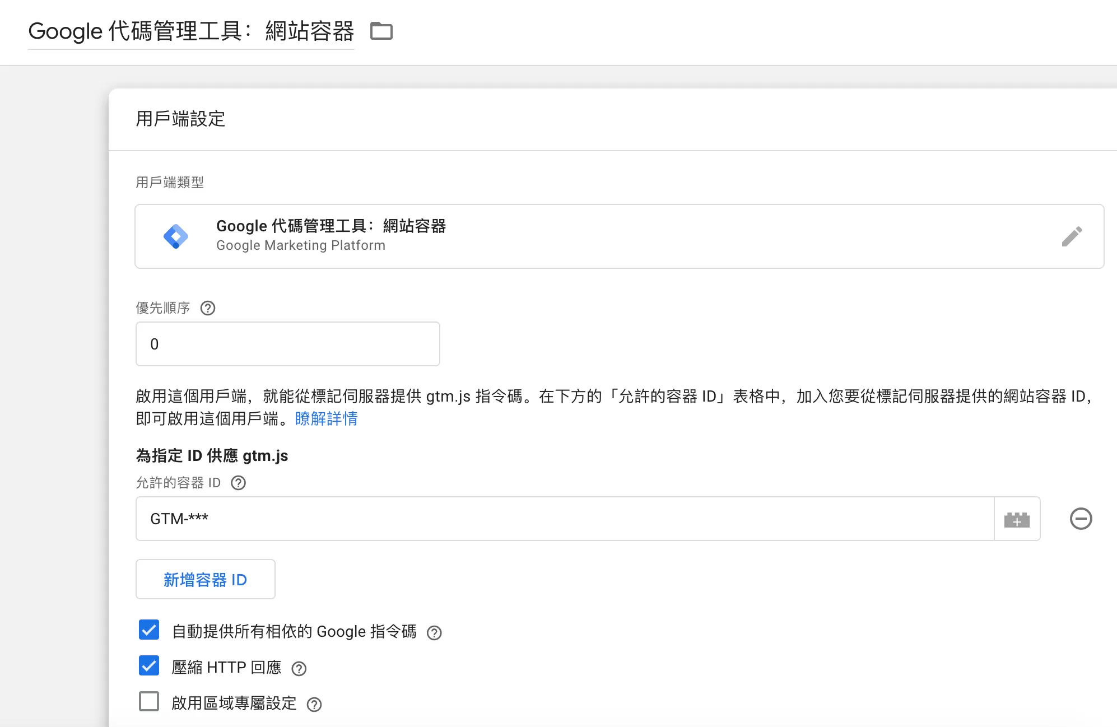The width and height of the screenshot is (1117, 727).
Task: Edit the client type with the pencil icon
Action: pyautogui.click(x=1072, y=236)
